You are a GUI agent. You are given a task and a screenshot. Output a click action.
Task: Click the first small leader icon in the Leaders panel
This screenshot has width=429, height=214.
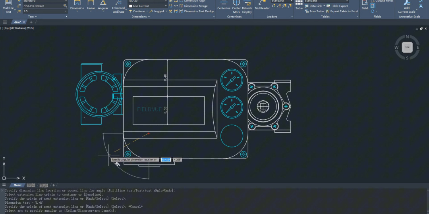[x=273, y=6]
